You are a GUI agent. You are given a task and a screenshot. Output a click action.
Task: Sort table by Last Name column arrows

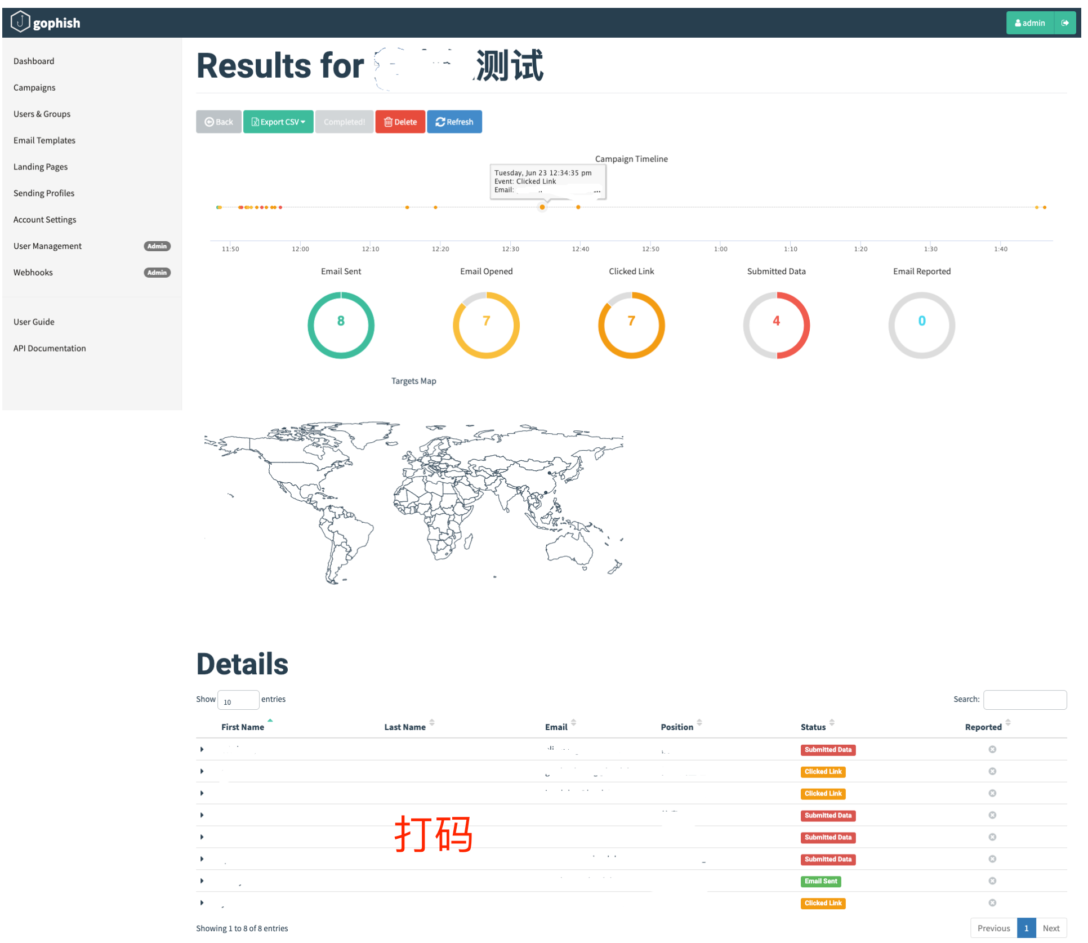(432, 723)
